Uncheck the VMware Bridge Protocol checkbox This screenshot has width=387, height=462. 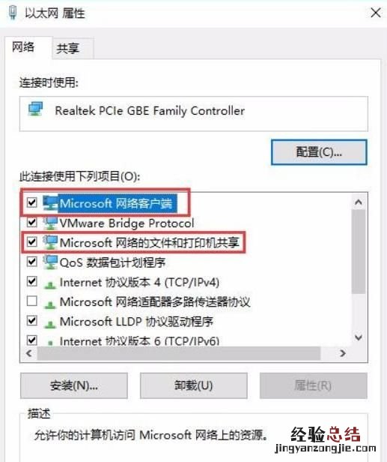31,222
